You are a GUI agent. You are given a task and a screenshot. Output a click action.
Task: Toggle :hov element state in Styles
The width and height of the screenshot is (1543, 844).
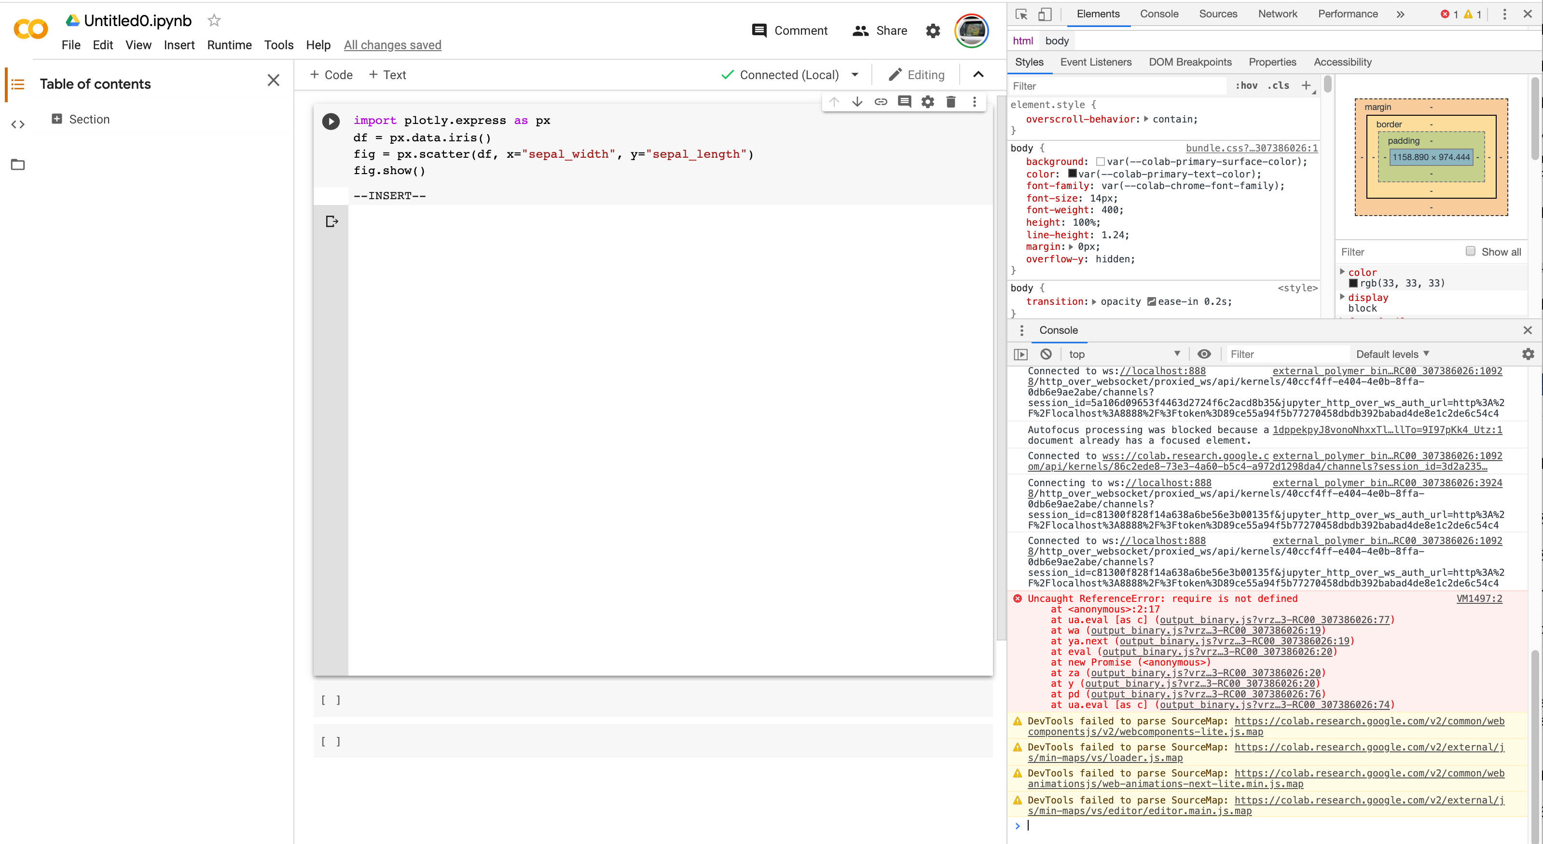coord(1247,85)
